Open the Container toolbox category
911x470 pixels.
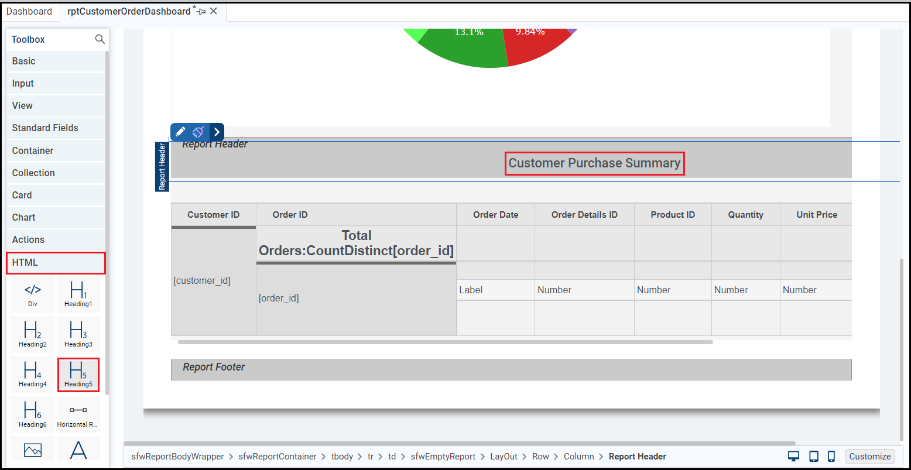tap(56, 151)
